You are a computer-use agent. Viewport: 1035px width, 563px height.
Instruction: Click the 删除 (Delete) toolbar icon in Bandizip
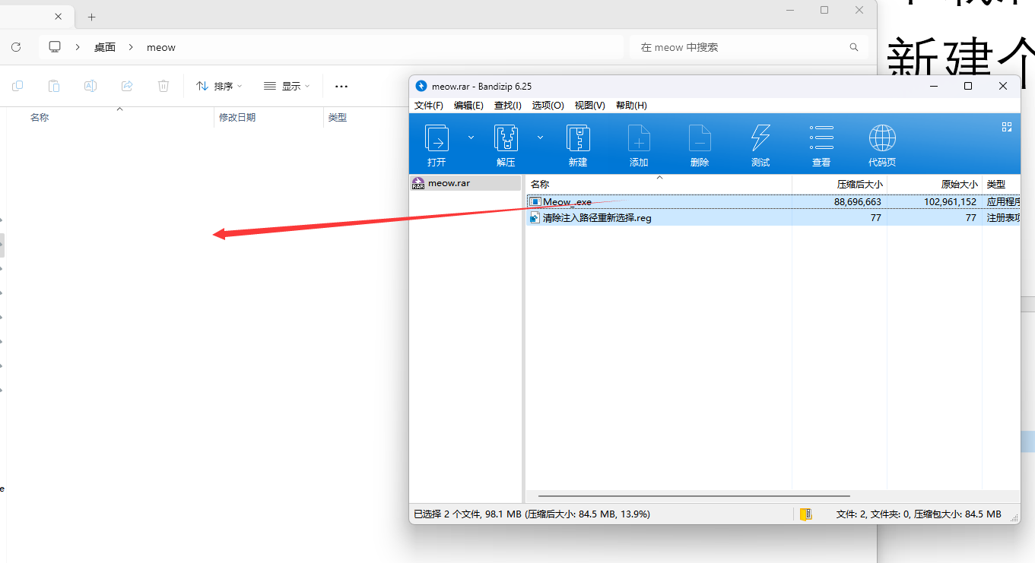700,138
